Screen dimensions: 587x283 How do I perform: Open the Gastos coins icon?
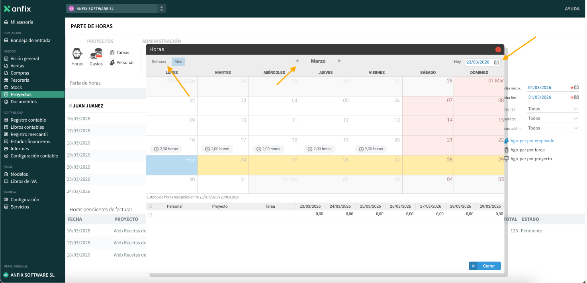96,54
